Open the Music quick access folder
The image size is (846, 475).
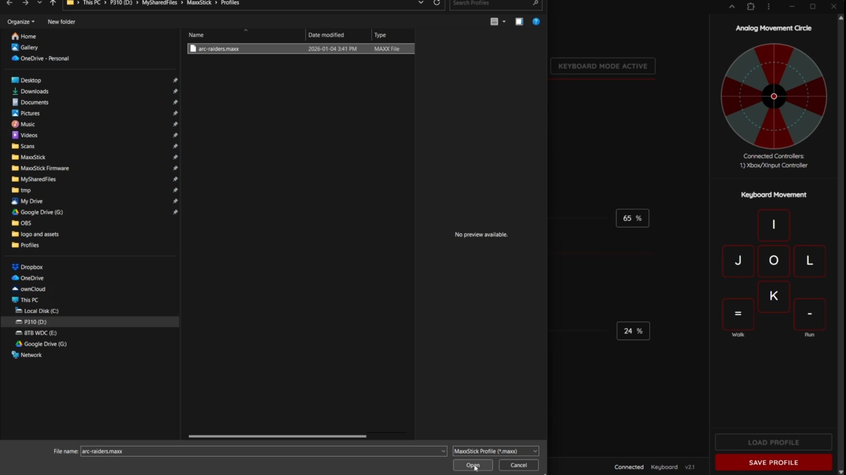pyautogui.click(x=23, y=124)
